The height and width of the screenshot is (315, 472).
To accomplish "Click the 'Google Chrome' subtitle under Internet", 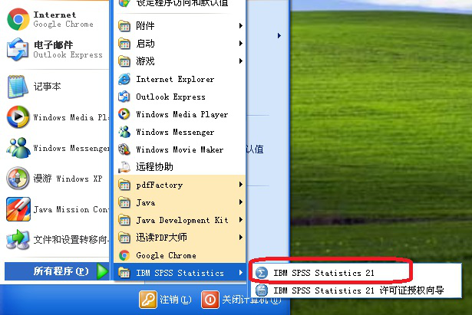I will [x=63, y=25].
